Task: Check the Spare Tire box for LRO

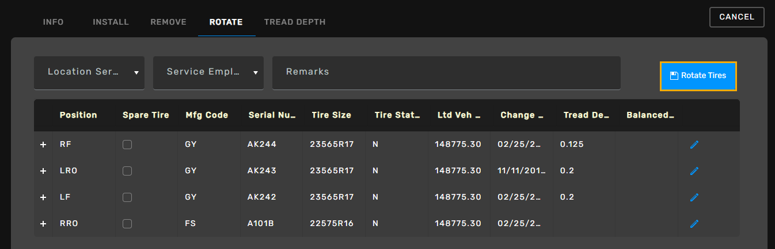Action: click(x=127, y=171)
